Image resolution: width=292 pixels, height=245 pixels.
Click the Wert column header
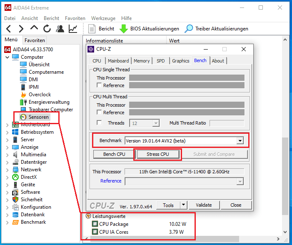point(174,41)
